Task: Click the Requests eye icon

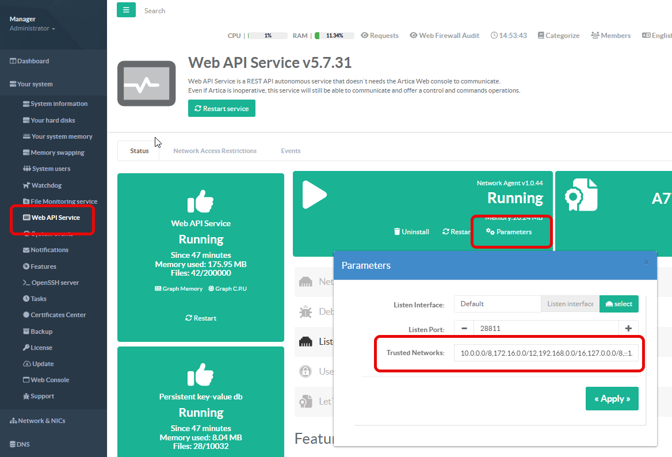Action: tap(364, 36)
